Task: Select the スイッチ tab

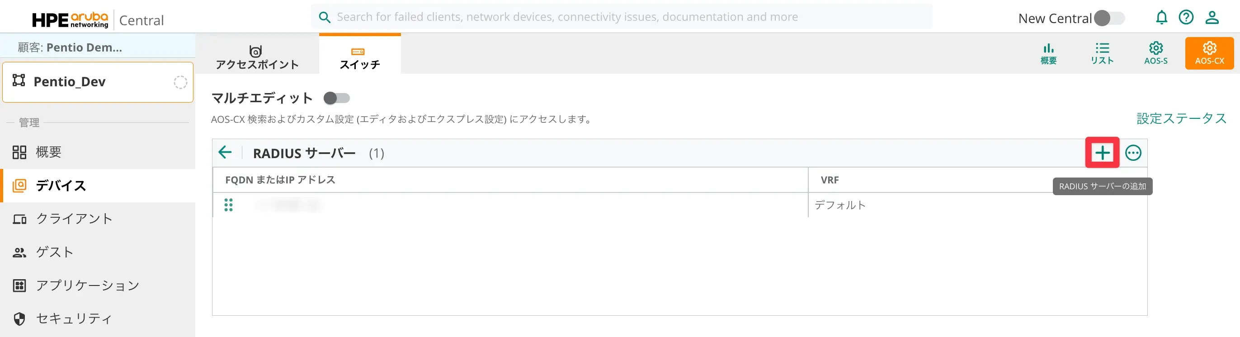Action: (359, 57)
